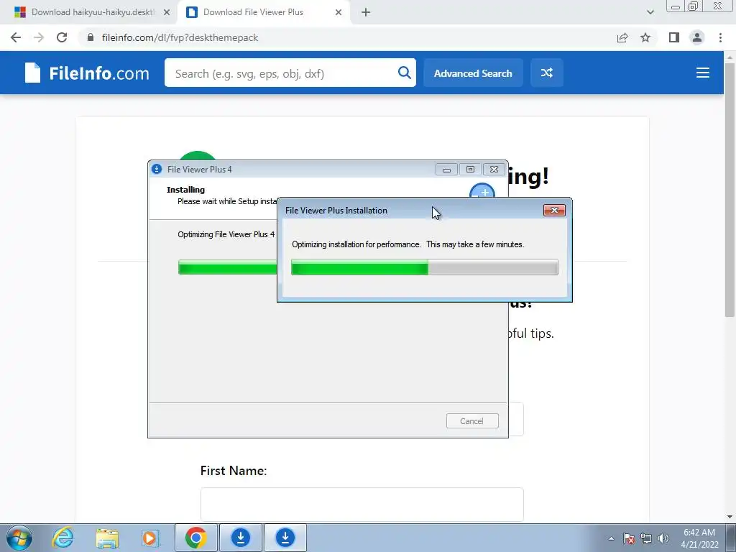Click the File Viewer Plus 4 setup progress bar
The height and width of the screenshot is (552, 736).
(x=228, y=267)
